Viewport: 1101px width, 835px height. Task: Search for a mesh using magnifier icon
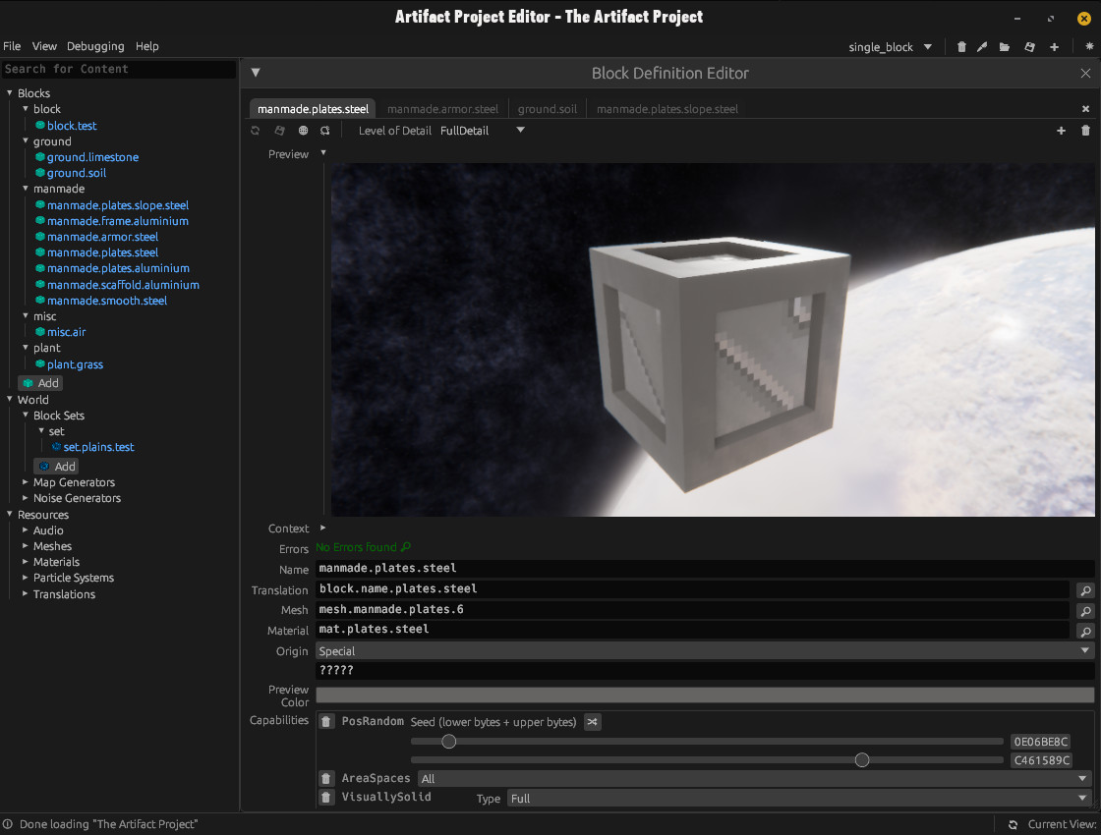(x=1084, y=611)
